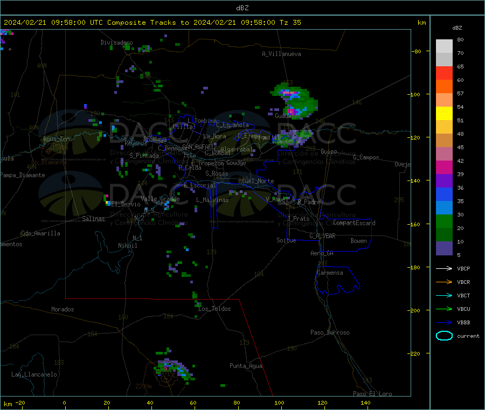The image size is (485, 410).
Task: Click the Agua_Toro map label
Action: tap(58, 139)
